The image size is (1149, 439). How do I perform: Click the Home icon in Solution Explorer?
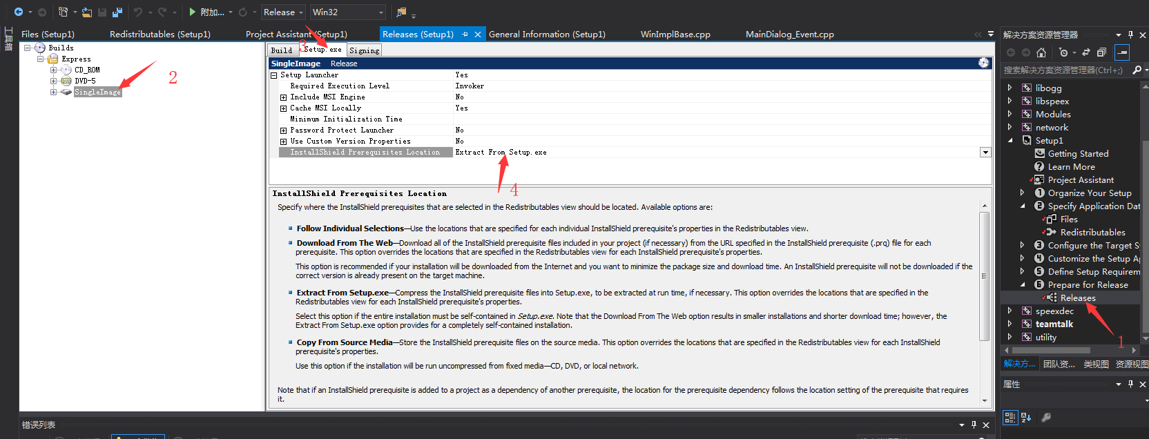click(x=1041, y=52)
